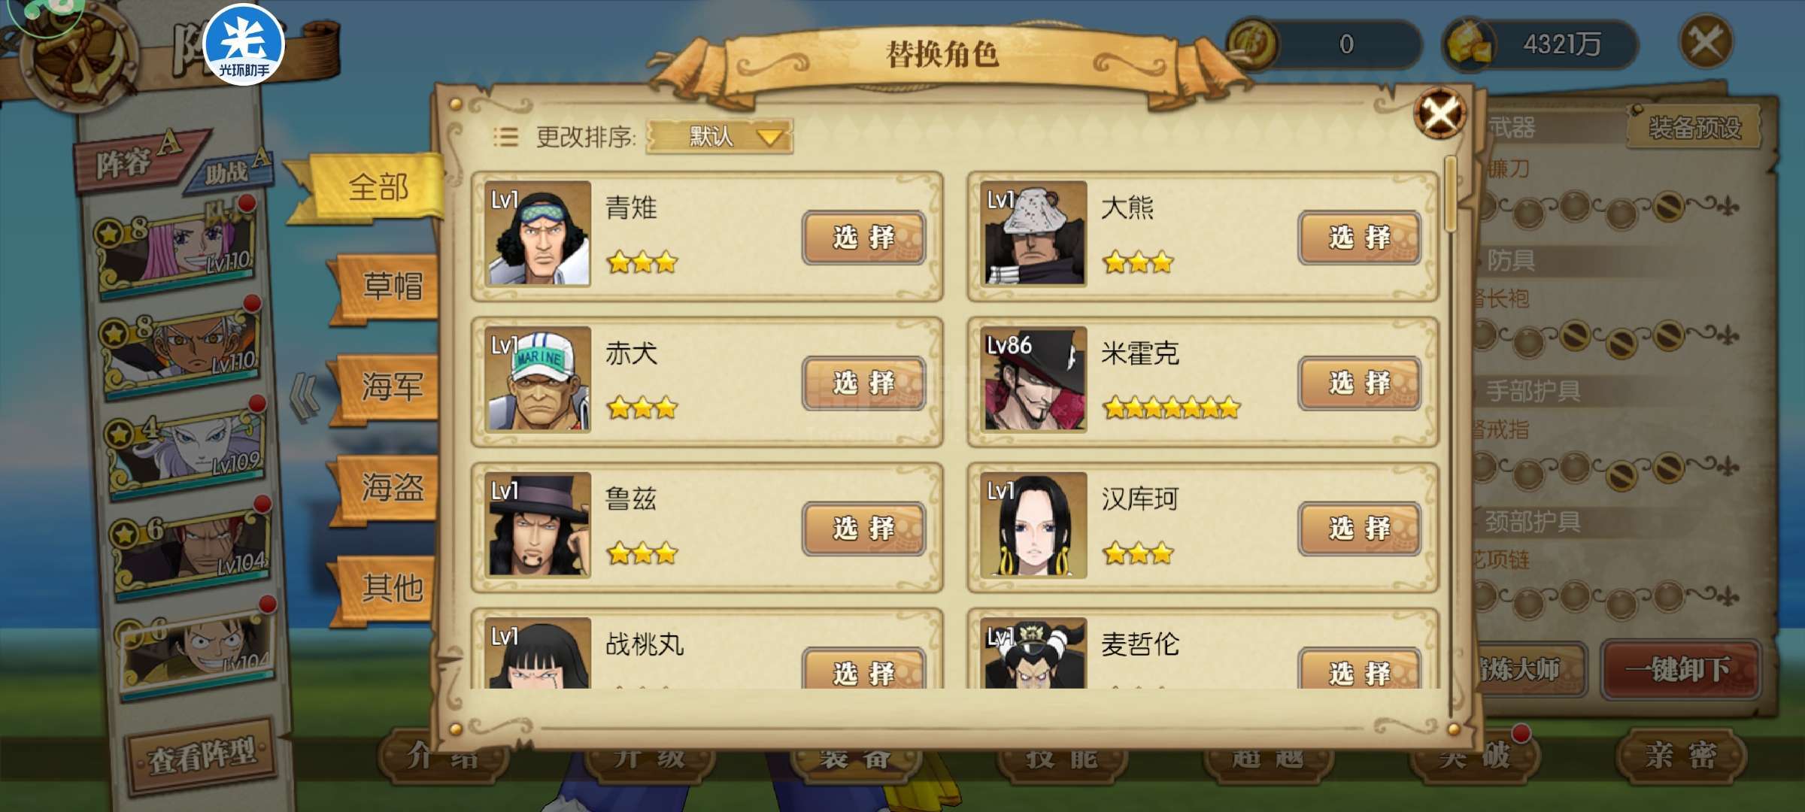
Task: Collapse sidebar with double chevron arrow
Action: point(305,398)
